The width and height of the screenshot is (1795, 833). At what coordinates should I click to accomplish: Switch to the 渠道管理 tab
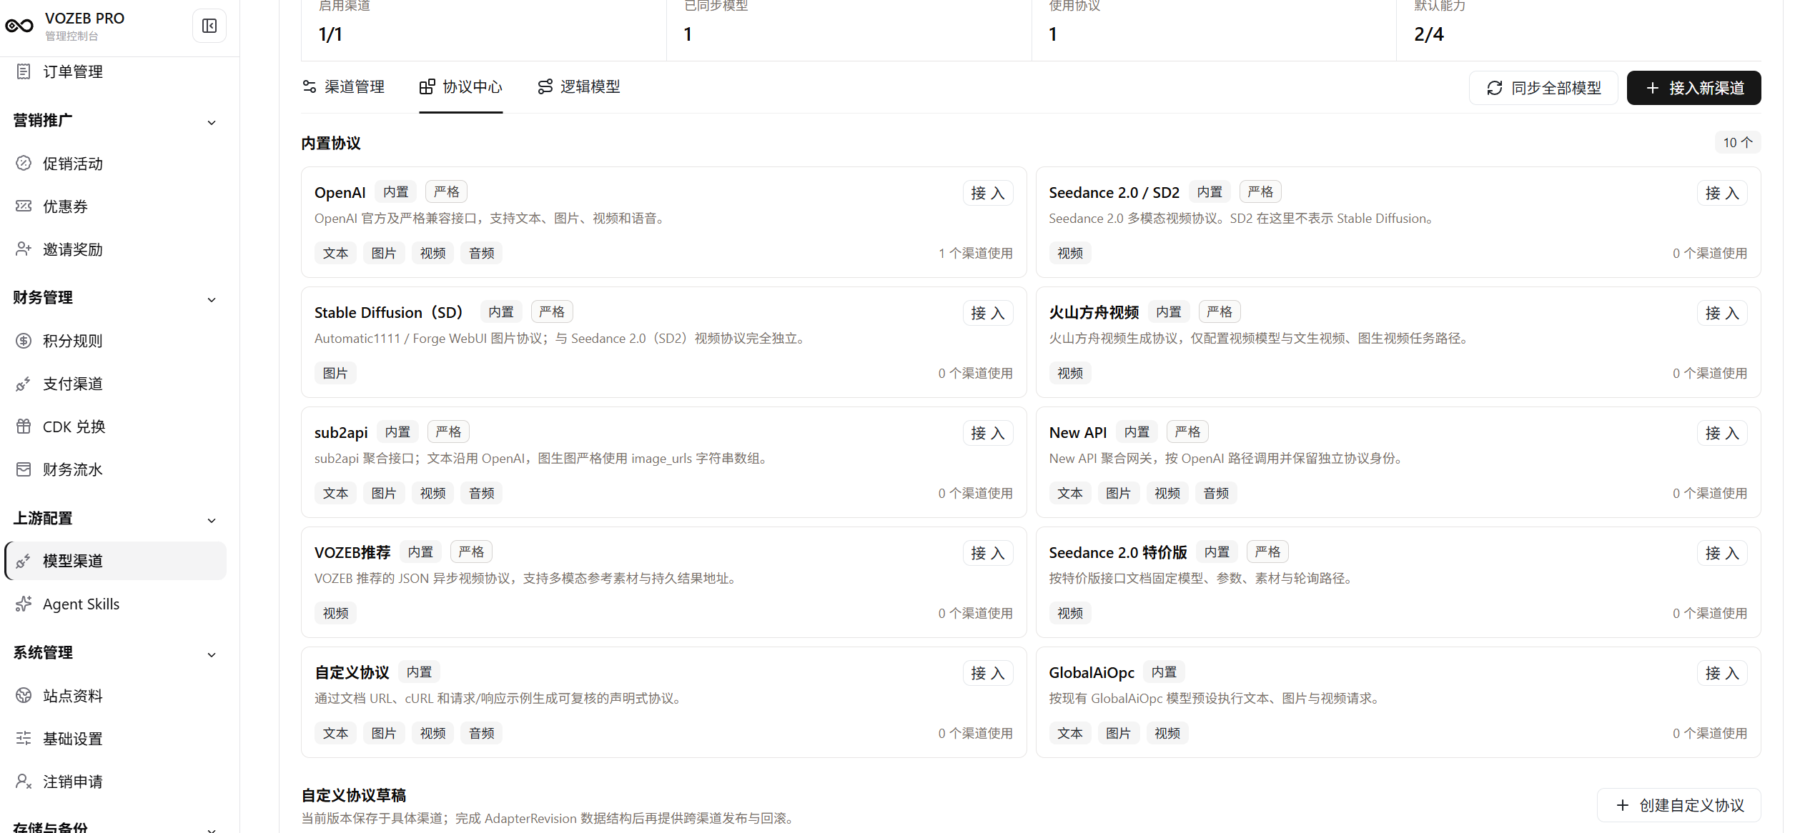(x=343, y=87)
